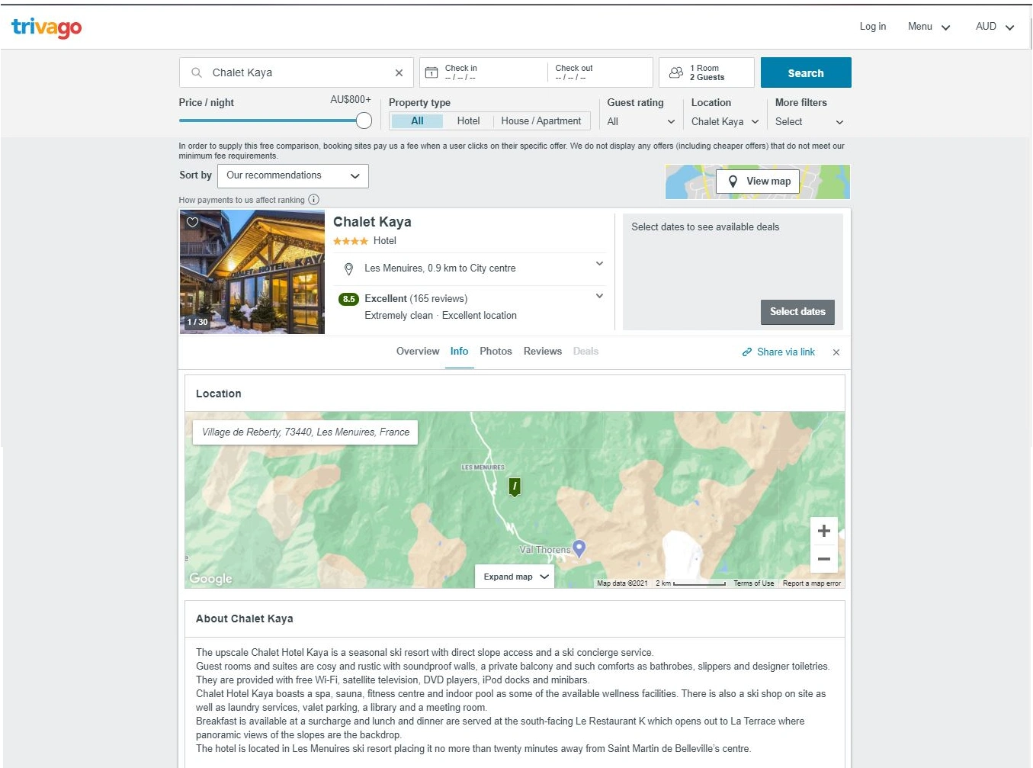Open the map Terms of Use link

(753, 583)
